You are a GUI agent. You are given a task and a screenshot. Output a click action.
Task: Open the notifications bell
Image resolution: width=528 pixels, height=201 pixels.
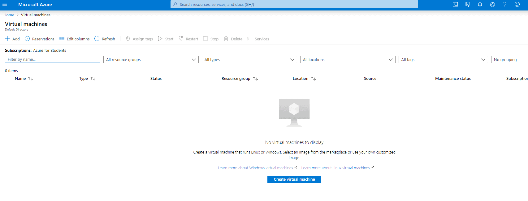480,4
